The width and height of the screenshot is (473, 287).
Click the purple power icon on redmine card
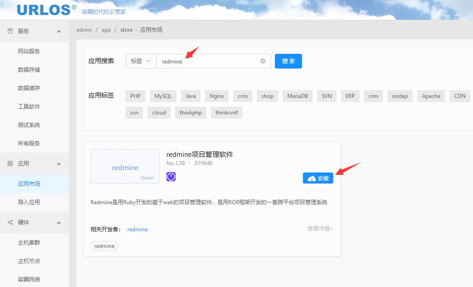pyautogui.click(x=171, y=177)
